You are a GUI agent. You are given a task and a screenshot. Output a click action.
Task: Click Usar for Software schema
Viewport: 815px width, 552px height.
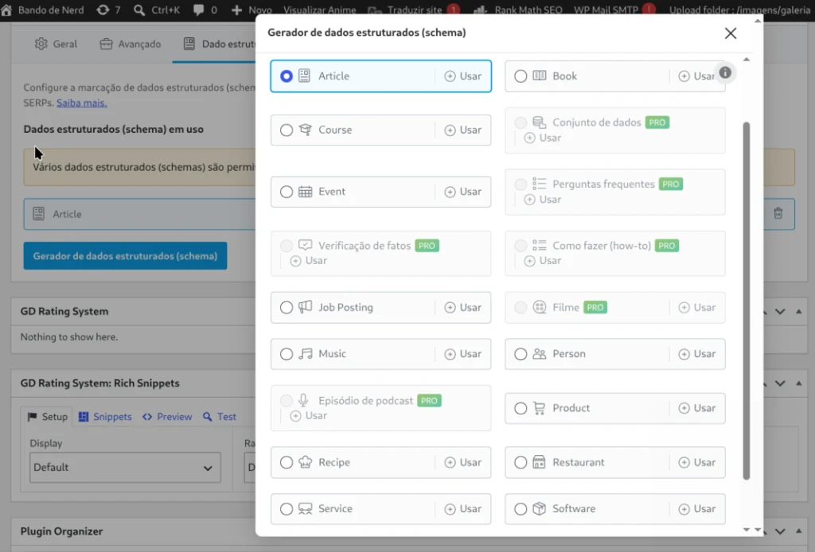coord(697,509)
